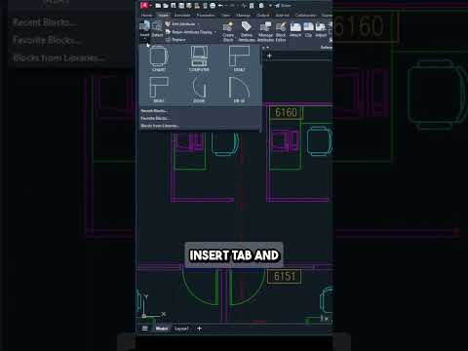Click the Undo arrow in quick access toolbar

click(220, 6)
